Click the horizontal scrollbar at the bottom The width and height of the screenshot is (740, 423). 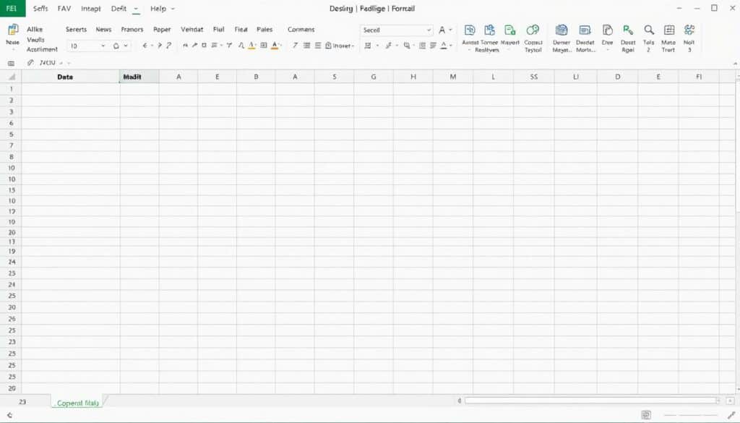click(590, 401)
